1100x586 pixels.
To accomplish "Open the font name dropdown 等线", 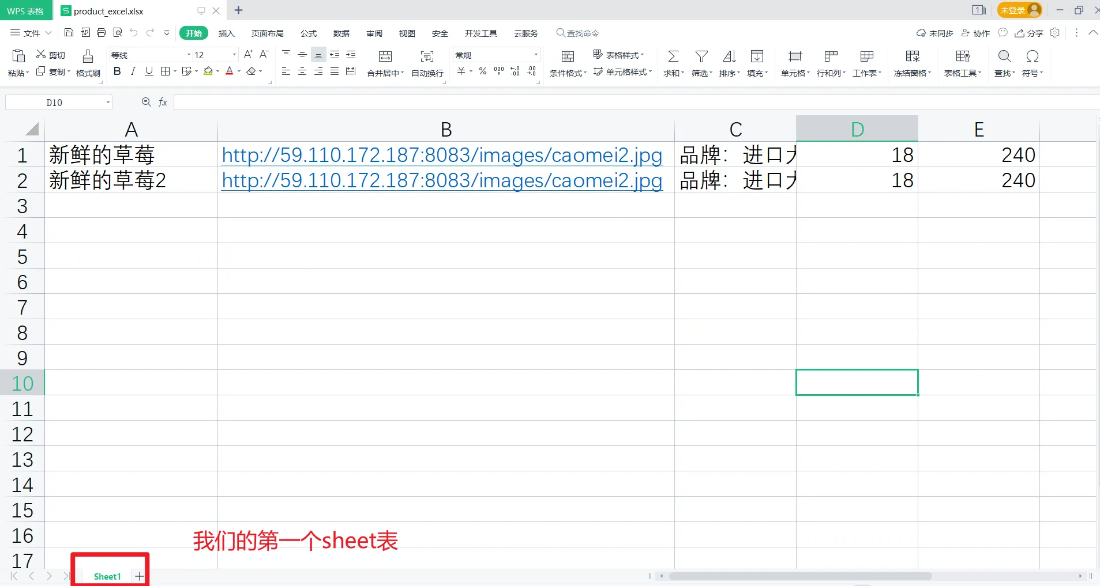I will [189, 55].
